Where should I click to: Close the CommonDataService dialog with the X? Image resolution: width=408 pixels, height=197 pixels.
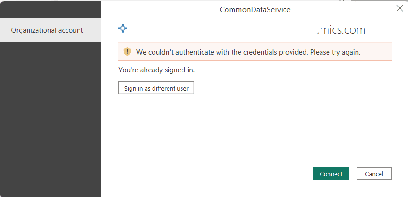tap(400, 8)
